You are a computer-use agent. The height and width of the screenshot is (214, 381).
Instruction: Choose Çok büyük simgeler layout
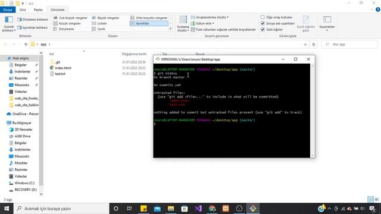pos(70,18)
